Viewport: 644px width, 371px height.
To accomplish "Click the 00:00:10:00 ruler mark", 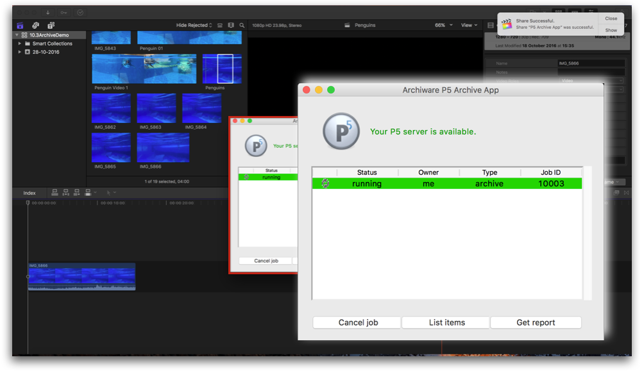I will coord(112,202).
